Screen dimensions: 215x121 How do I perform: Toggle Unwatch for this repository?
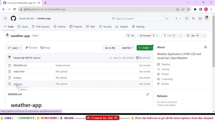coord(147,36)
